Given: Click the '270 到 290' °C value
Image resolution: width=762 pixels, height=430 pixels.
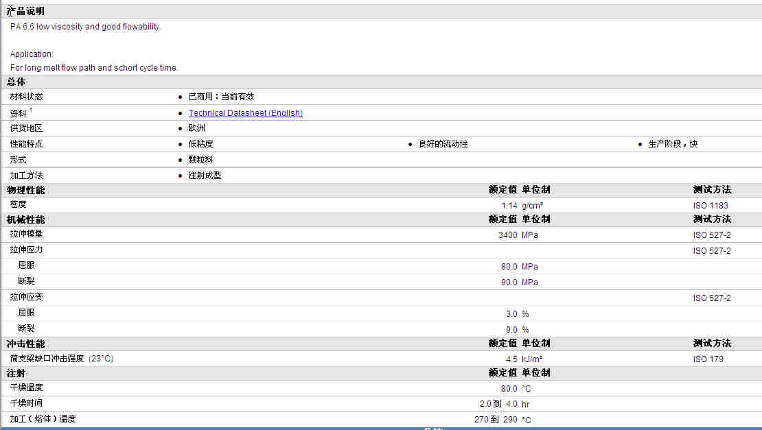Looking at the screenshot, I should 496,420.
